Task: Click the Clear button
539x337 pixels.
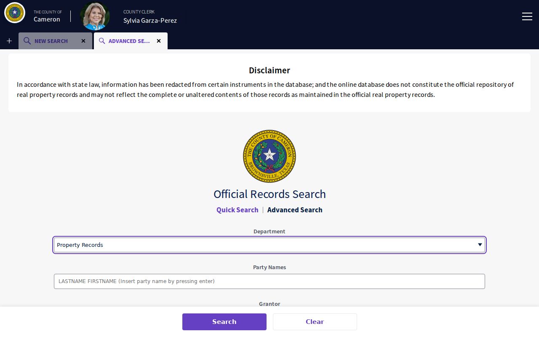Action: (315, 322)
